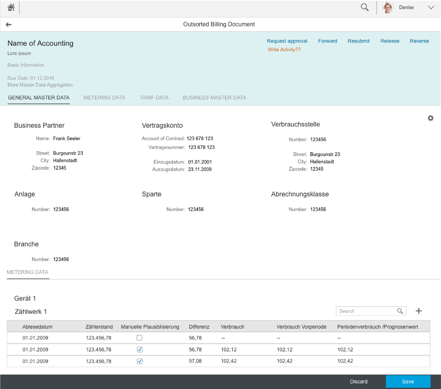Select the METERING DATA tab in header
The width and height of the screenshot is (441, 389).
click(104, 98)
